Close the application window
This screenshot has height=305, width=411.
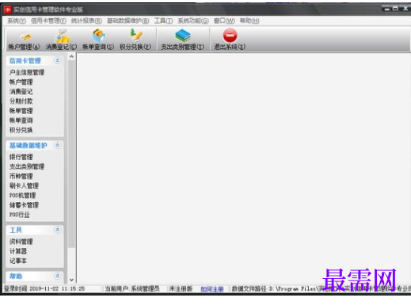point(405,9)
